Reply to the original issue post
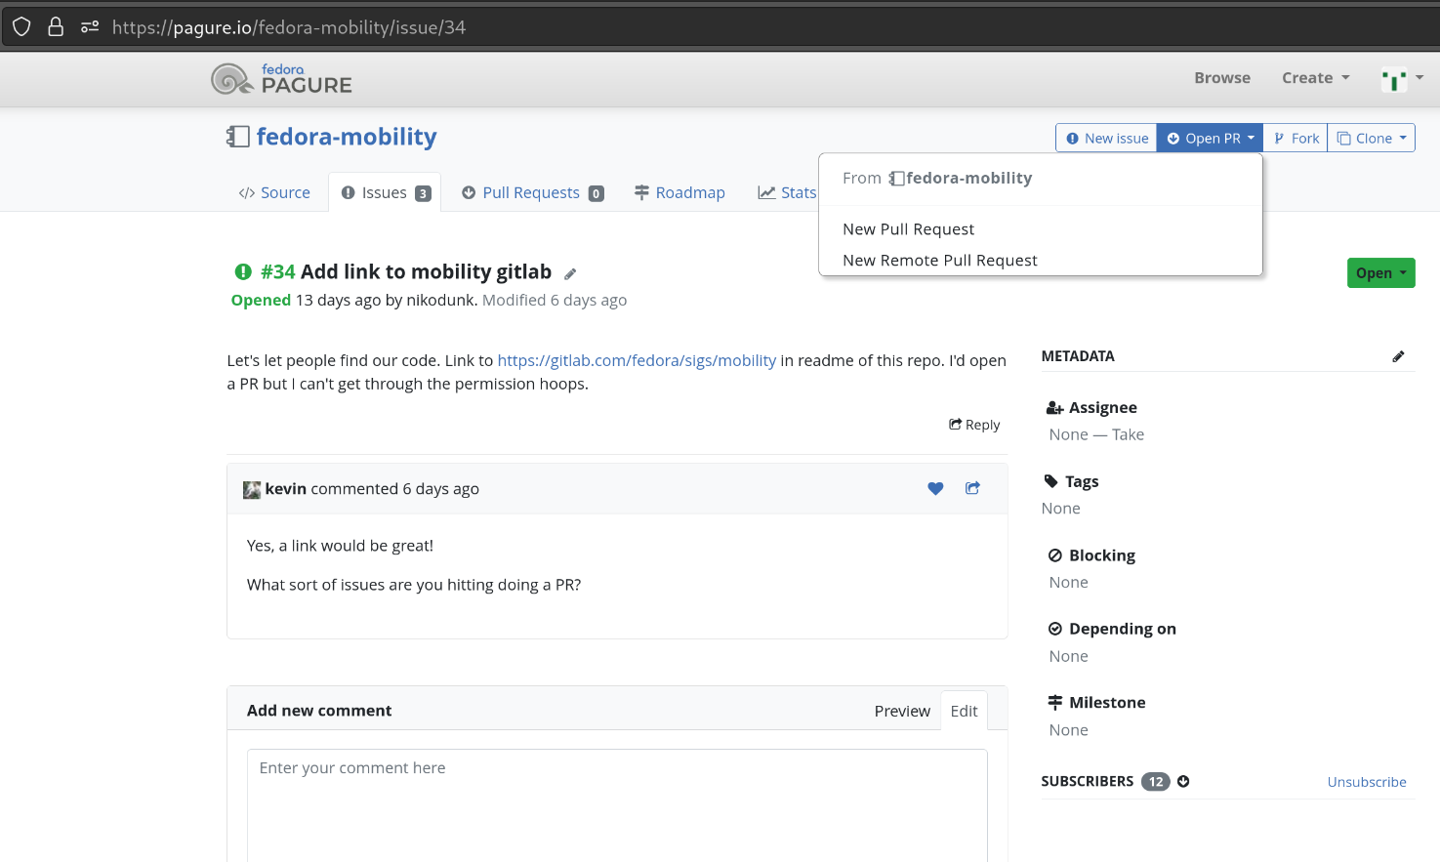1440x862 pixels. point(974,425)
